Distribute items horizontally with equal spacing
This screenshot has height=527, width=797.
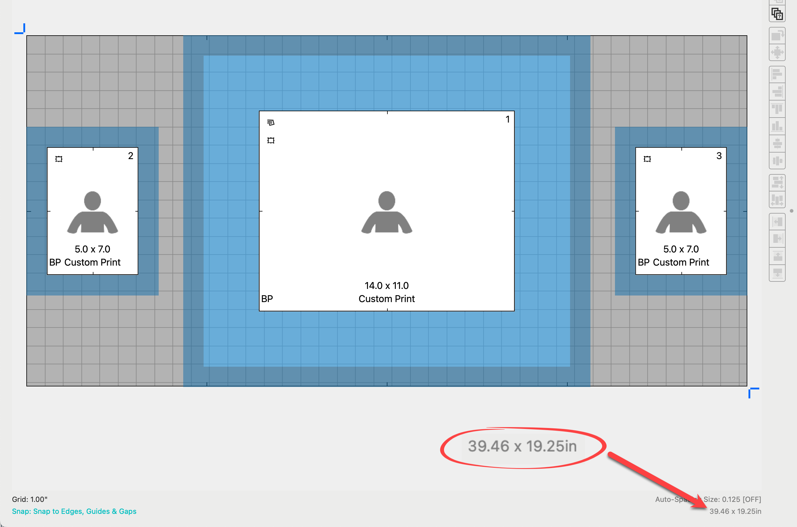[777, 200]
